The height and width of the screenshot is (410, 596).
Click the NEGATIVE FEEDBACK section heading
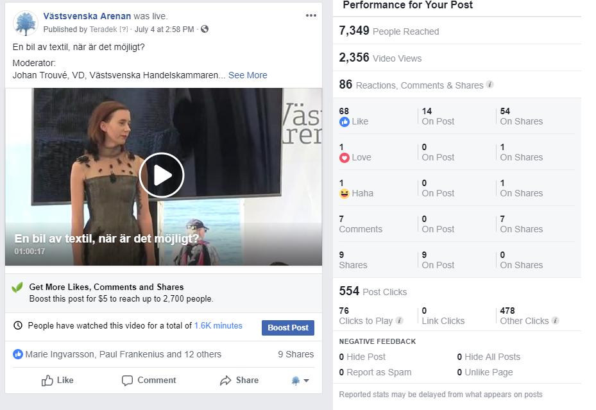tap(377, 341)
